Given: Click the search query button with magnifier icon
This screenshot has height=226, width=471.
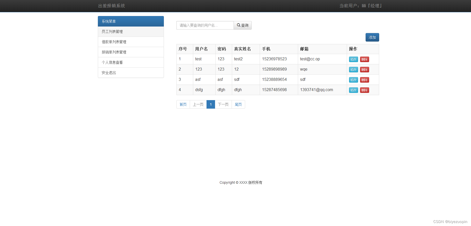Looking at the screenshot, I should pyautogui.click(x=242, y=25).
